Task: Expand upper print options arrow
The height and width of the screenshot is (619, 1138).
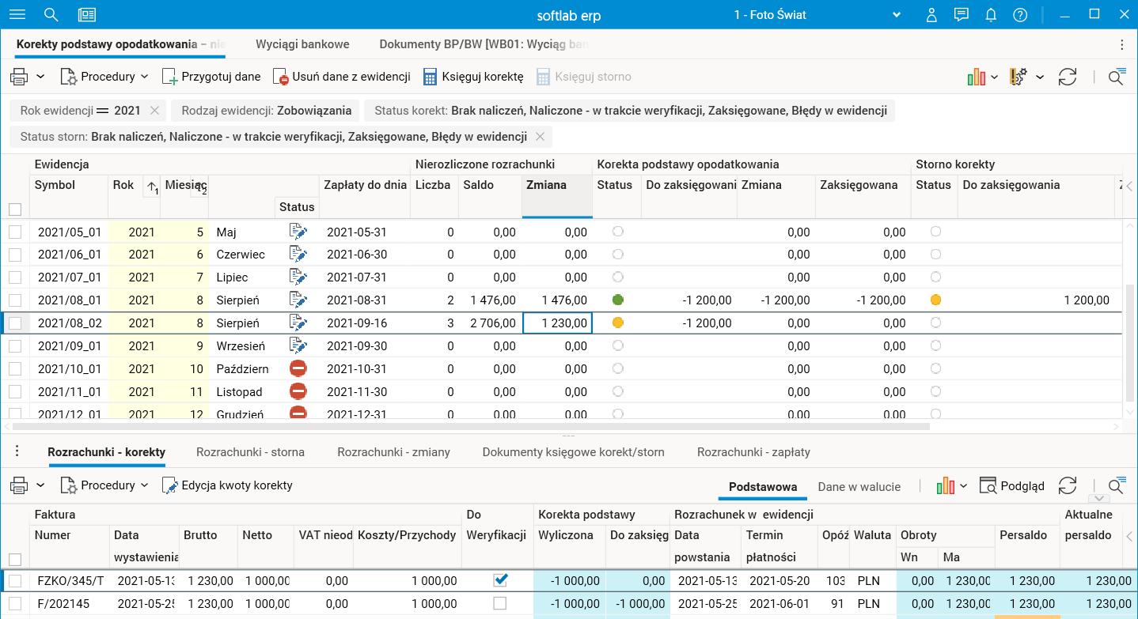Action: [x=40, y=77]
